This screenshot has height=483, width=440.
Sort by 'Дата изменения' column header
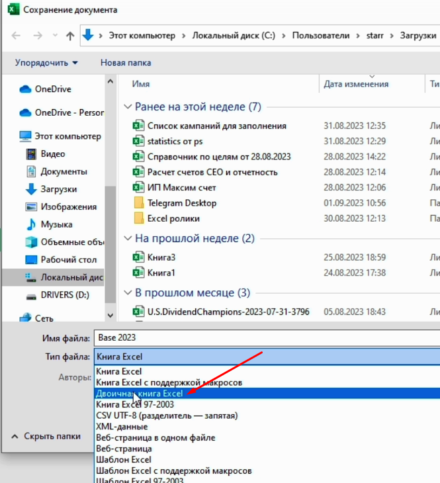(356, 84)
